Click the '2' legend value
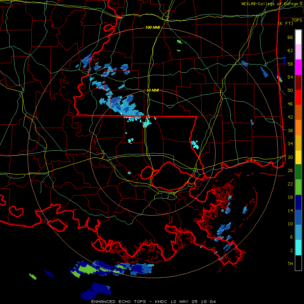Image resolution: width=304 pixels, height=304 pixels. (x=292, y=251)
